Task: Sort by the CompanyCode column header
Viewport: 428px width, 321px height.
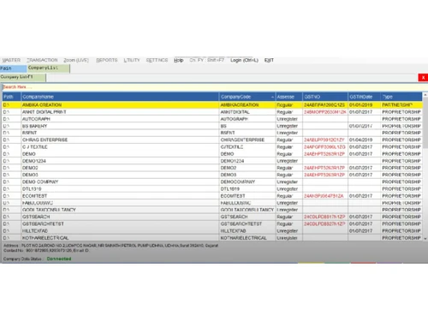Action: [x=247, y=97]
